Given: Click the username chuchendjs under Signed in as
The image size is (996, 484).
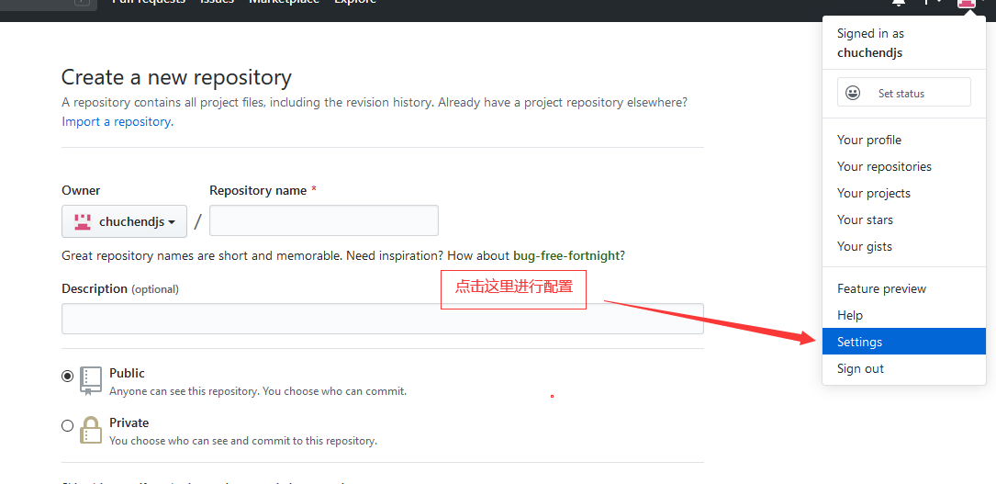Looking at the screenshot, I should 869,52.
